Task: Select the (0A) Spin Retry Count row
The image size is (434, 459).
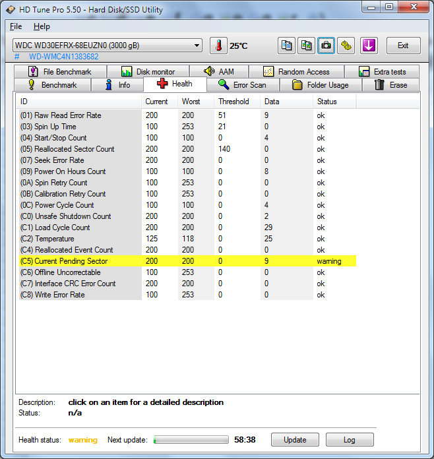Action: pos(188,183)
